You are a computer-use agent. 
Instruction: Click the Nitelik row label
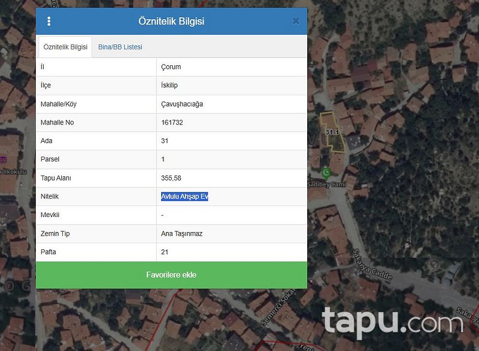(x=50, y=197)
